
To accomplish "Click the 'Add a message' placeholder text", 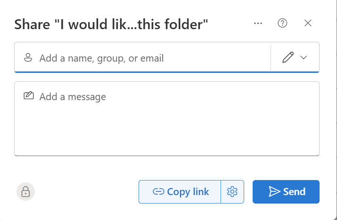I will (73, 97).
